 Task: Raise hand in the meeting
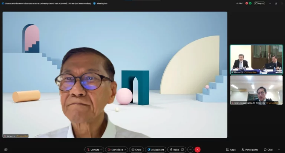coord(174,150)
